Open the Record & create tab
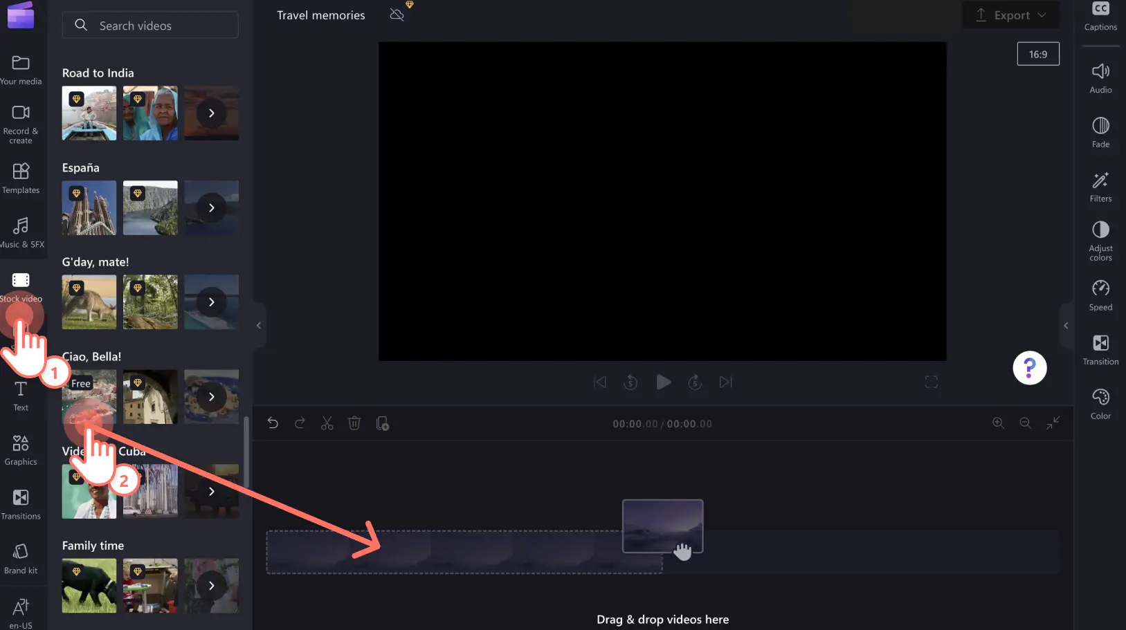The width and height of the screenshot is (1126, 630). point(21,124)
